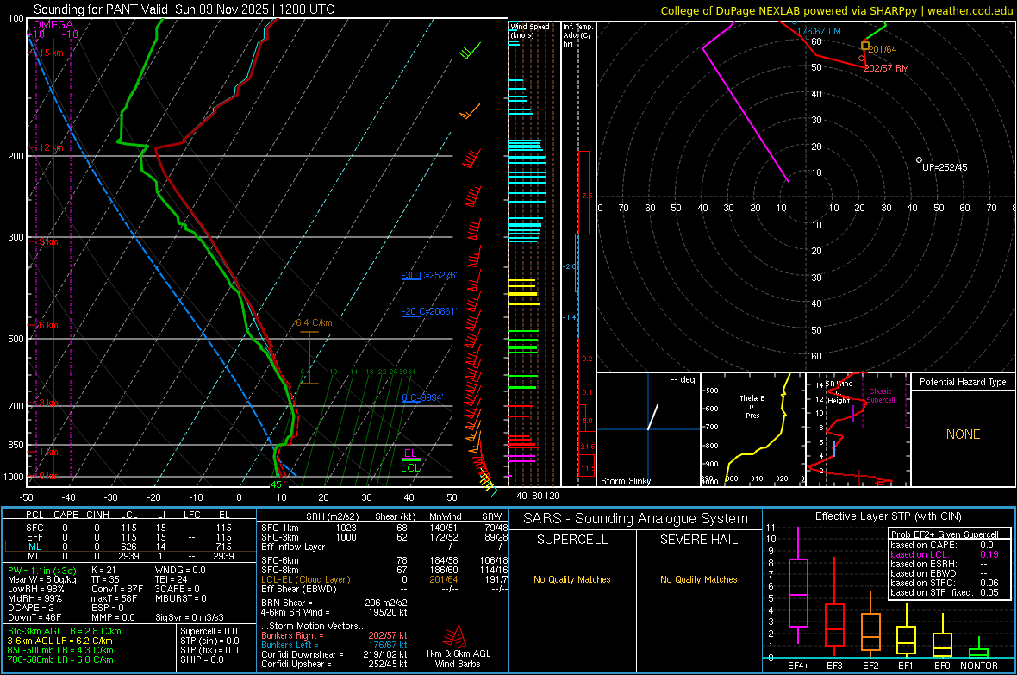Click the Storm Slinky plot
This screenshot has height=675, width=1017.
(x=648, y=429)
